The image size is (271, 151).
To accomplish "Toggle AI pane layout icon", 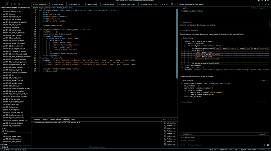I will tap(265, 1).
